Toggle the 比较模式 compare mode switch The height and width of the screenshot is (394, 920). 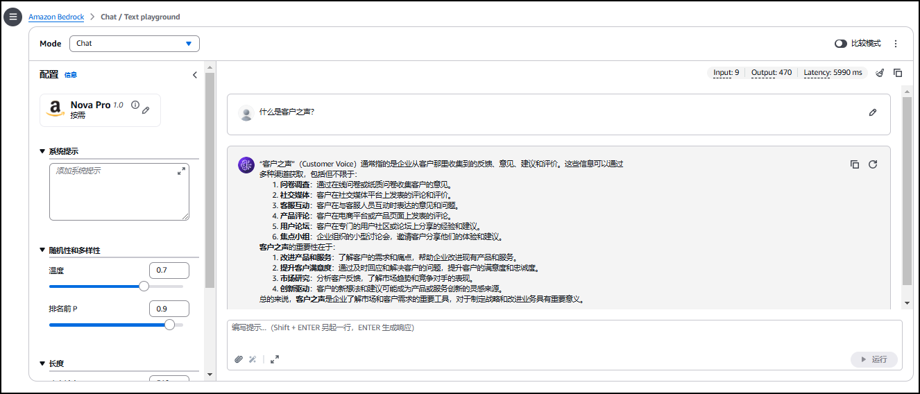pos(841,44)
